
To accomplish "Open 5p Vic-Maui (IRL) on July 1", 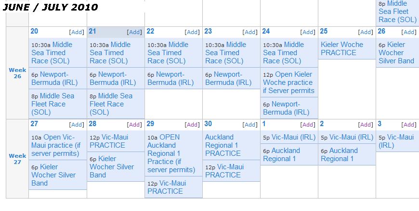I will (289, 137).
